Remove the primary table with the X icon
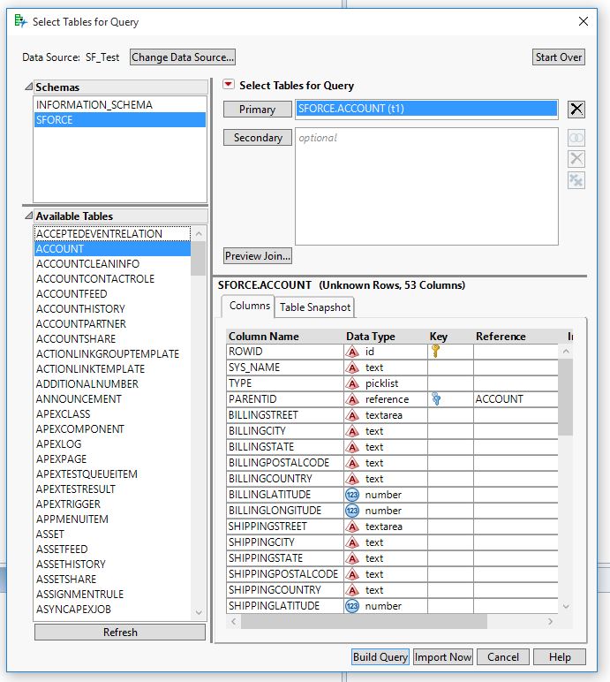Image resolution: width=610 pixels, height=682 pixels. [x=576, y=110]
